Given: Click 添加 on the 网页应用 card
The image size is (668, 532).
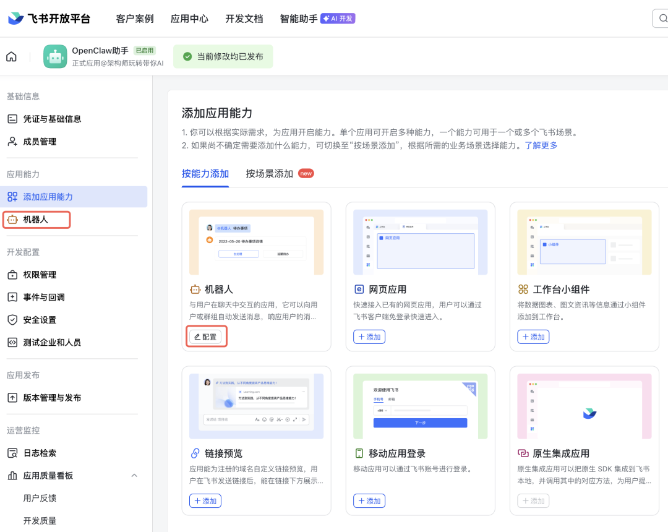Looking at the screenshot, I should 369,337.
